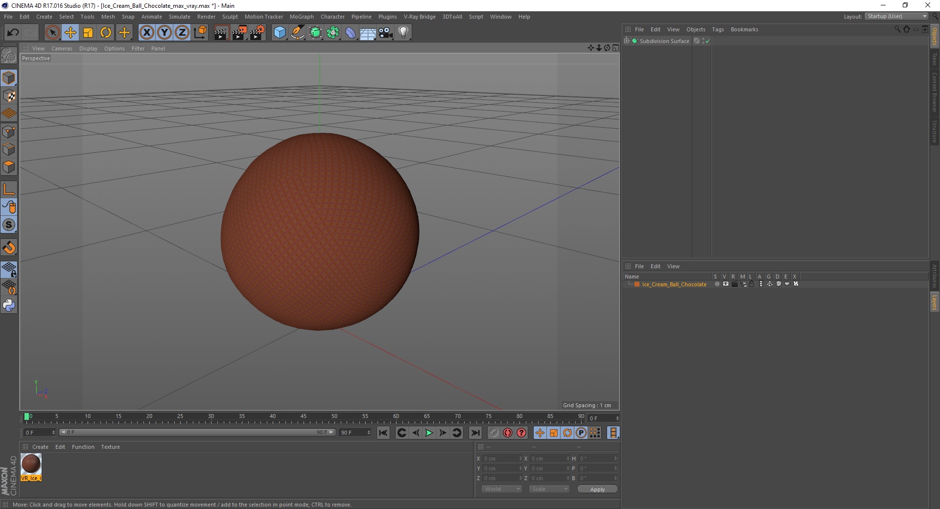Add a Camera object
Screen dimensions: 940x509
[x=386, y=33]
